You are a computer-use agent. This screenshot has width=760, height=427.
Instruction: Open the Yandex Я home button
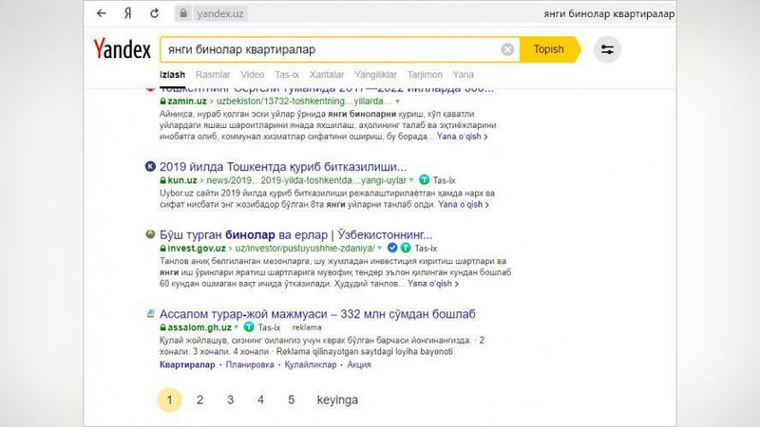[127, 13]
